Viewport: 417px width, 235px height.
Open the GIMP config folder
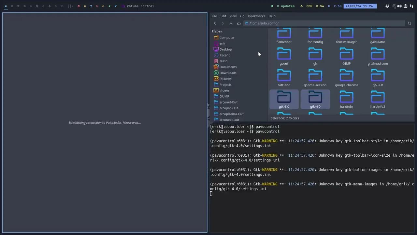(346, 56)
